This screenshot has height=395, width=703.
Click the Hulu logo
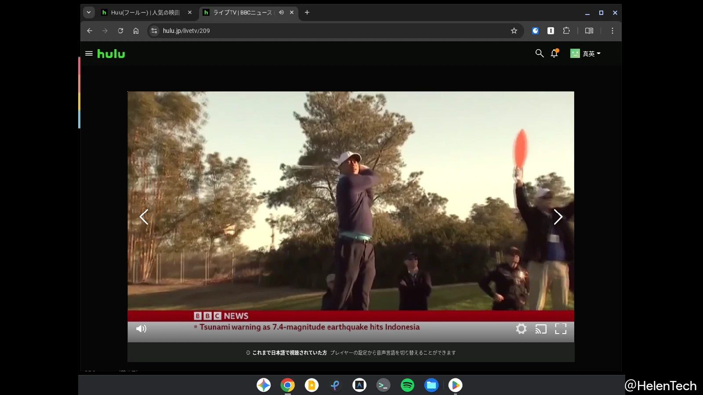[111, 54]
